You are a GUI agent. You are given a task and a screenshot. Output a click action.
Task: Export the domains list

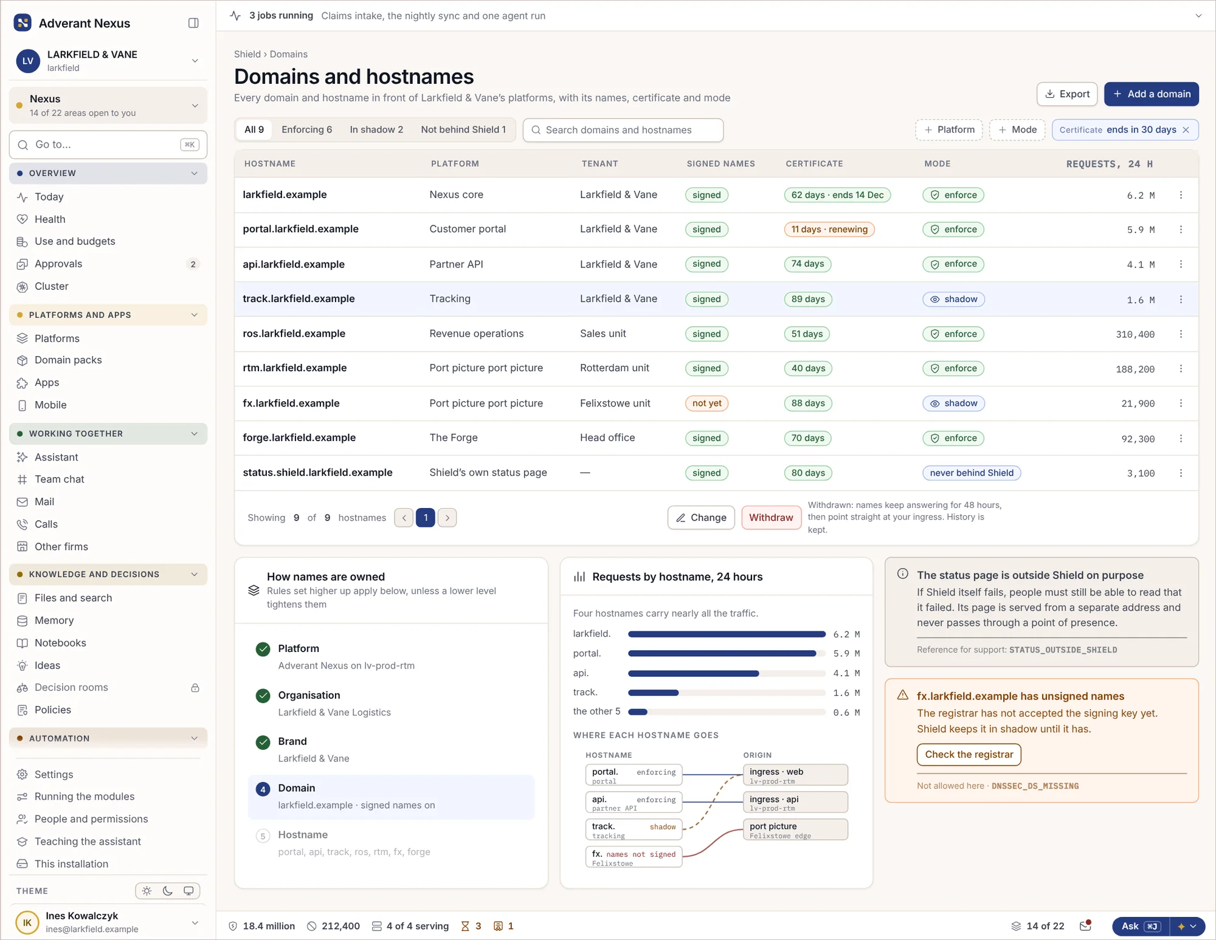pyautogui.click(x=1067, y=94)
